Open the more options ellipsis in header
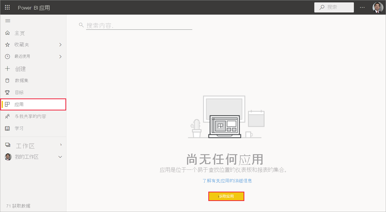The width and height of the screenshot is (386, 212). 362,7
